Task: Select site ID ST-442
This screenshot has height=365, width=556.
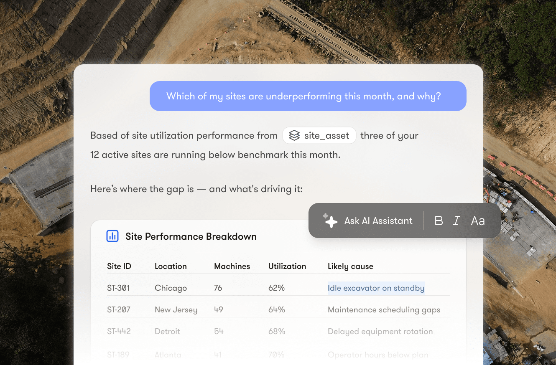Action: click(x=119, y=332)
